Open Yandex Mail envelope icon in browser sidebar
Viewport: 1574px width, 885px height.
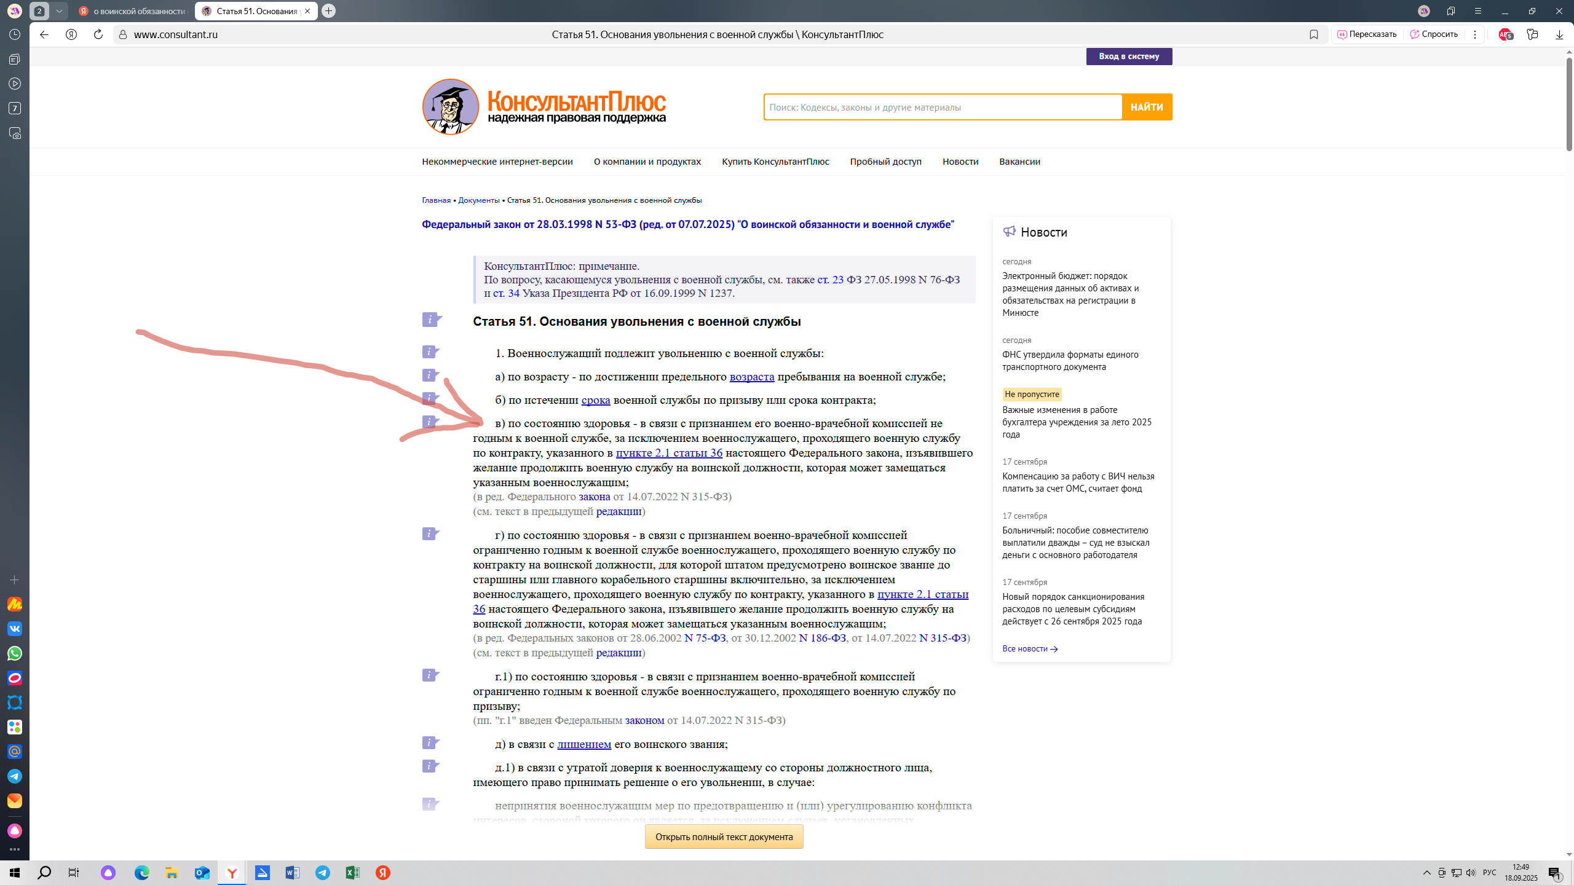coord(15,801)
